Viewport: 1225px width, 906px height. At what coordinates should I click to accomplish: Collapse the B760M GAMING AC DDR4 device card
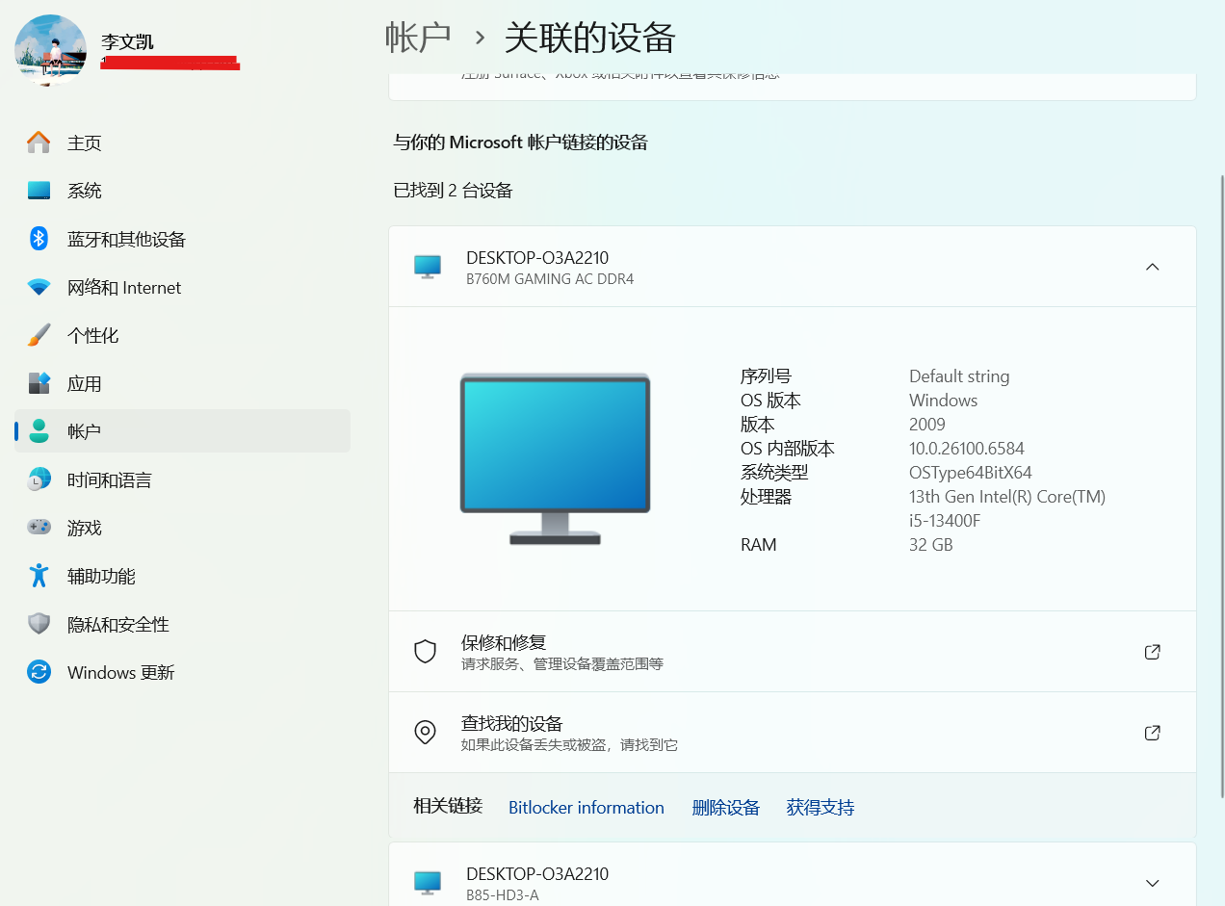click(x=1152, y=267)
